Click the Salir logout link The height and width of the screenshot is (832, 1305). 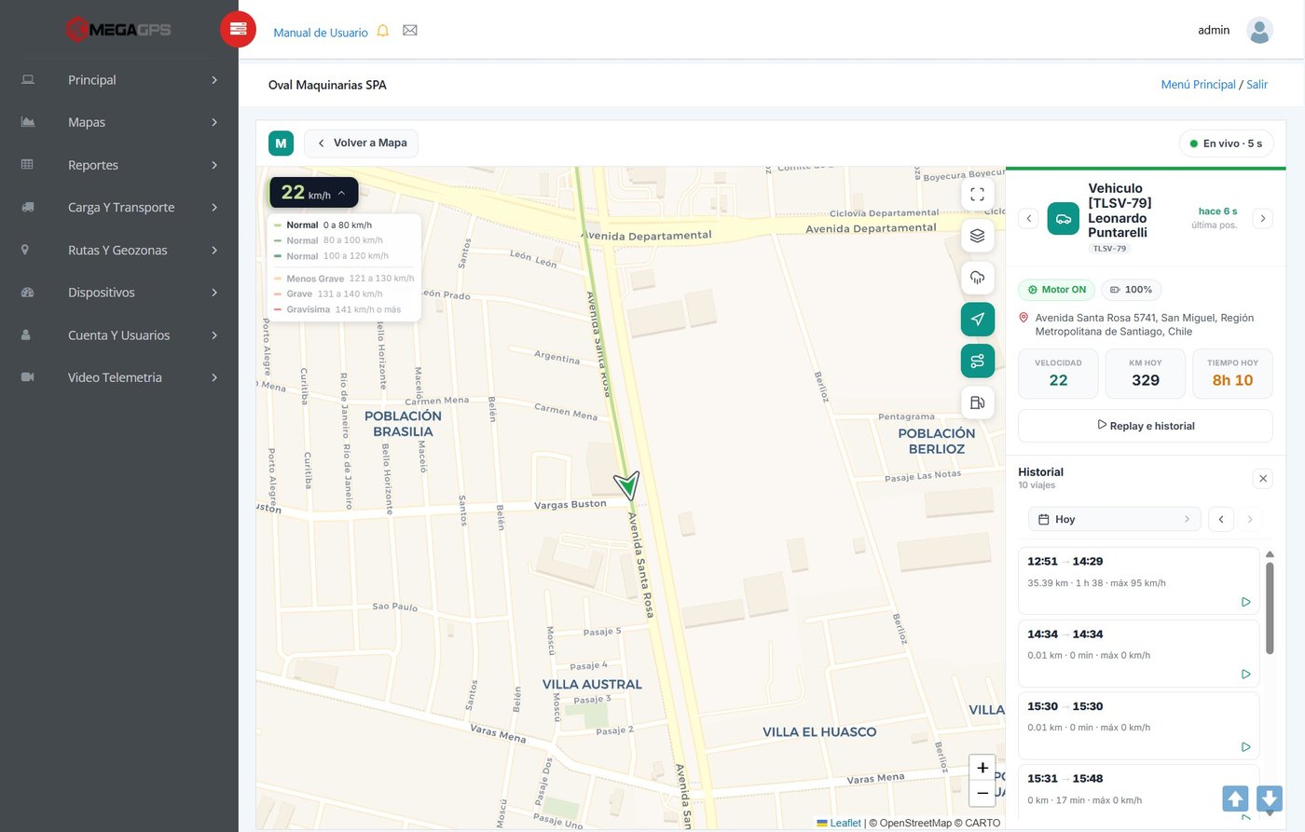1257,85
